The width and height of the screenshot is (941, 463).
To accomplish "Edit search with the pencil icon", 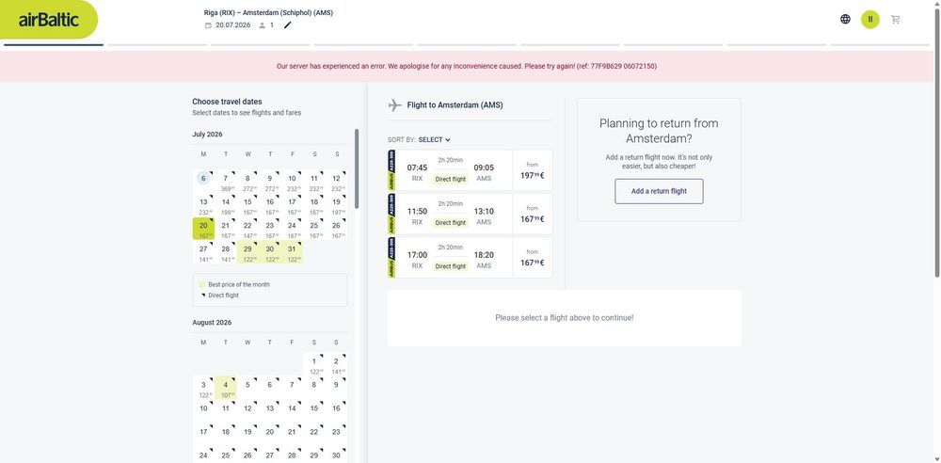I will 287,25.
